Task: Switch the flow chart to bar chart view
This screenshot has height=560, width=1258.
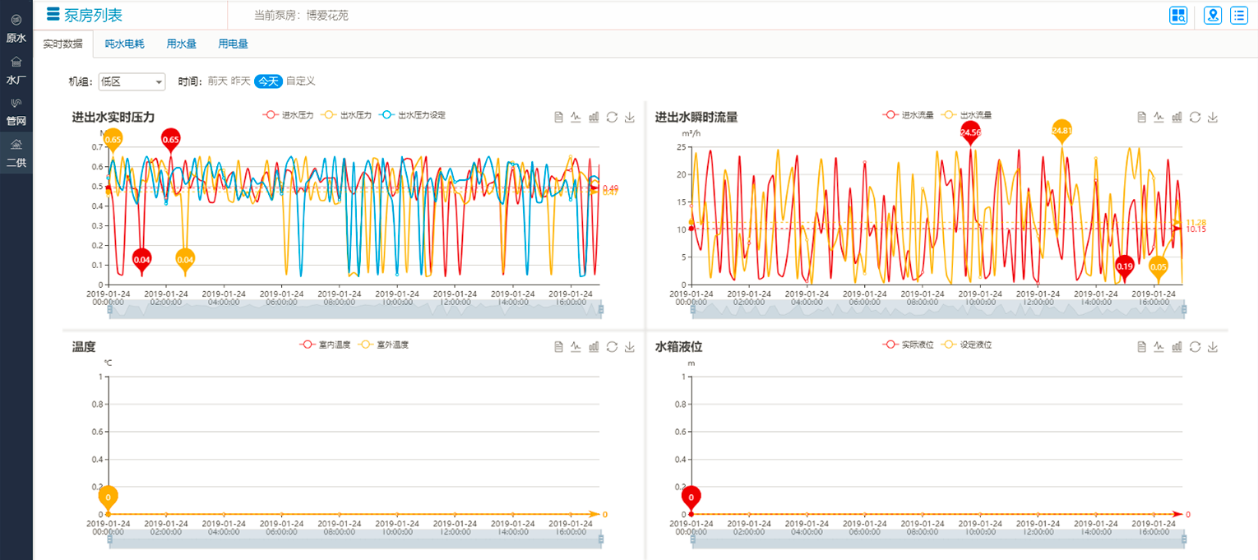Action: [x=1177, y=118]
